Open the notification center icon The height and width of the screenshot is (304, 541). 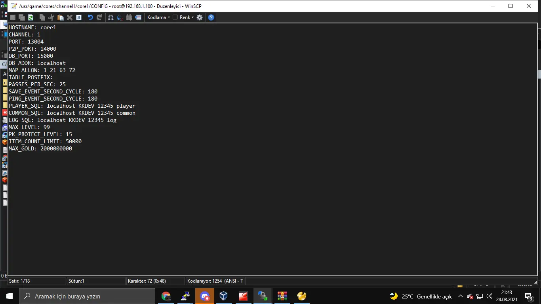[528, 296]
